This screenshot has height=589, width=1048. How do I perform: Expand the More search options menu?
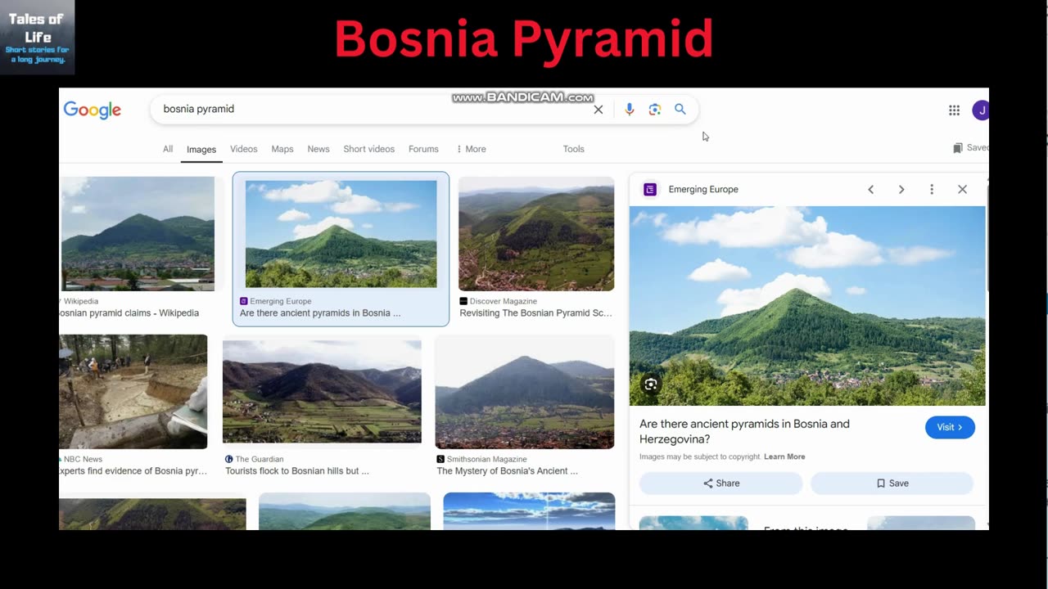pyautogui.click(x=471, y=149)
